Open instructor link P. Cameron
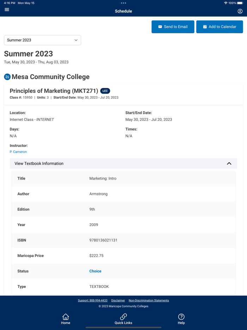The image size is (247, 330). 18,152
